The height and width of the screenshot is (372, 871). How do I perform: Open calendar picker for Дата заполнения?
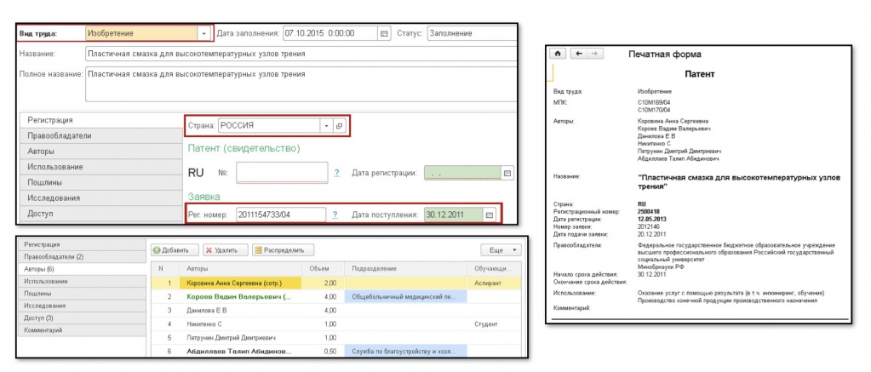383,33
